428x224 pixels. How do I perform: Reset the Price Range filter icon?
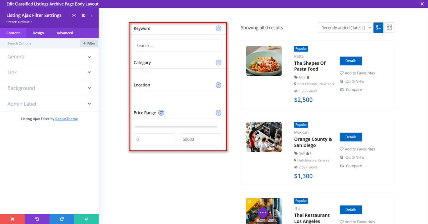[x=161, y=113]
